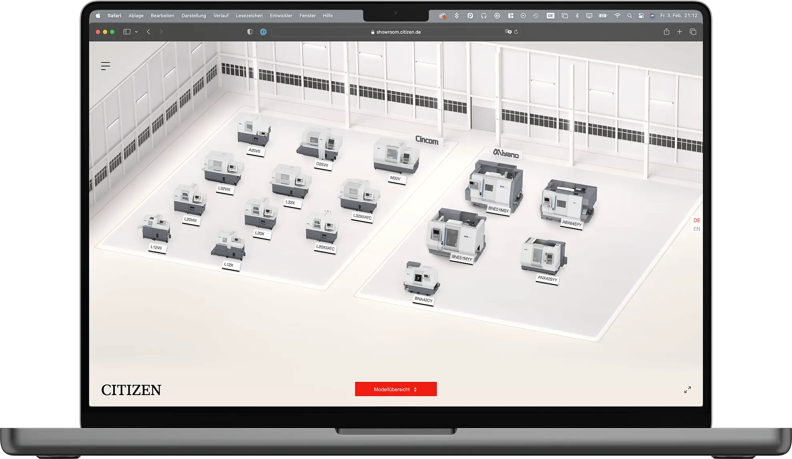This screenshot has height=459, width=792.
Task: Open the hamburger menu on the showroom page
Action: pyautogui.click(x=105, y=66)
